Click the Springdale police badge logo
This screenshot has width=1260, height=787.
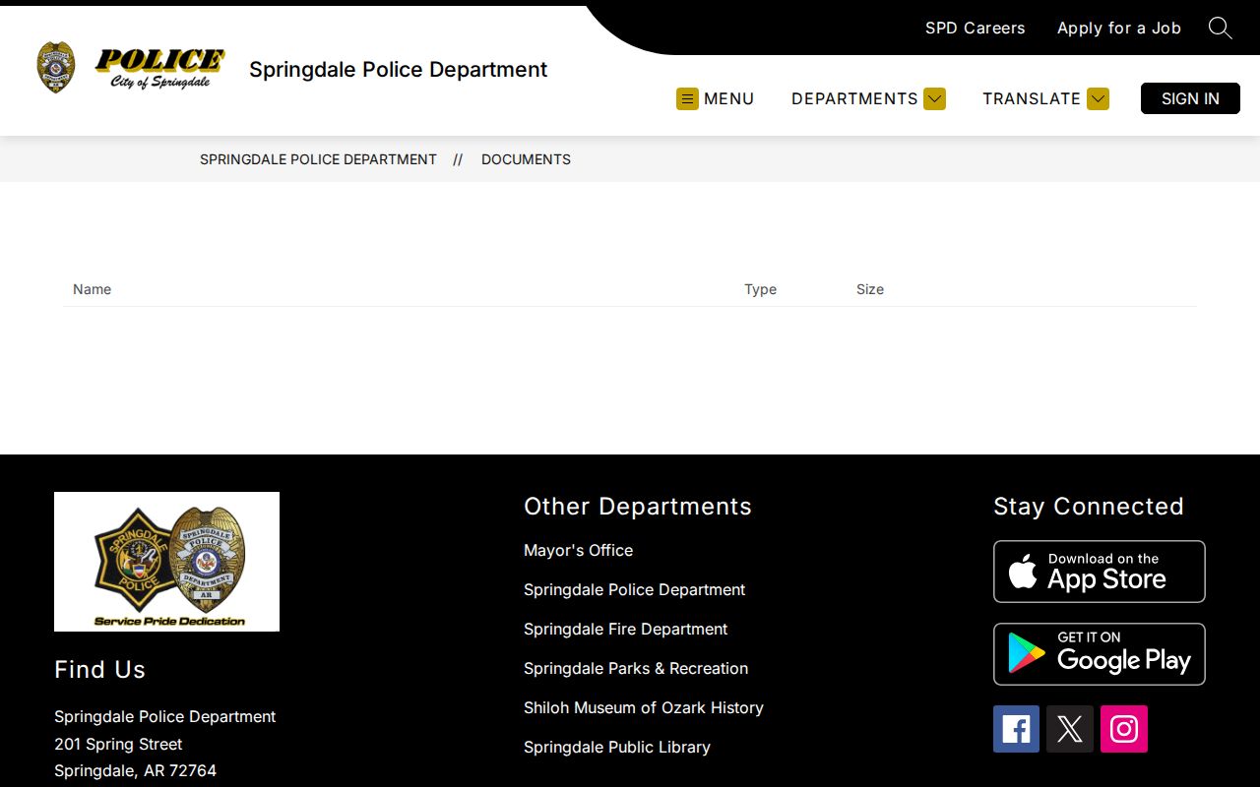(56, 68)
